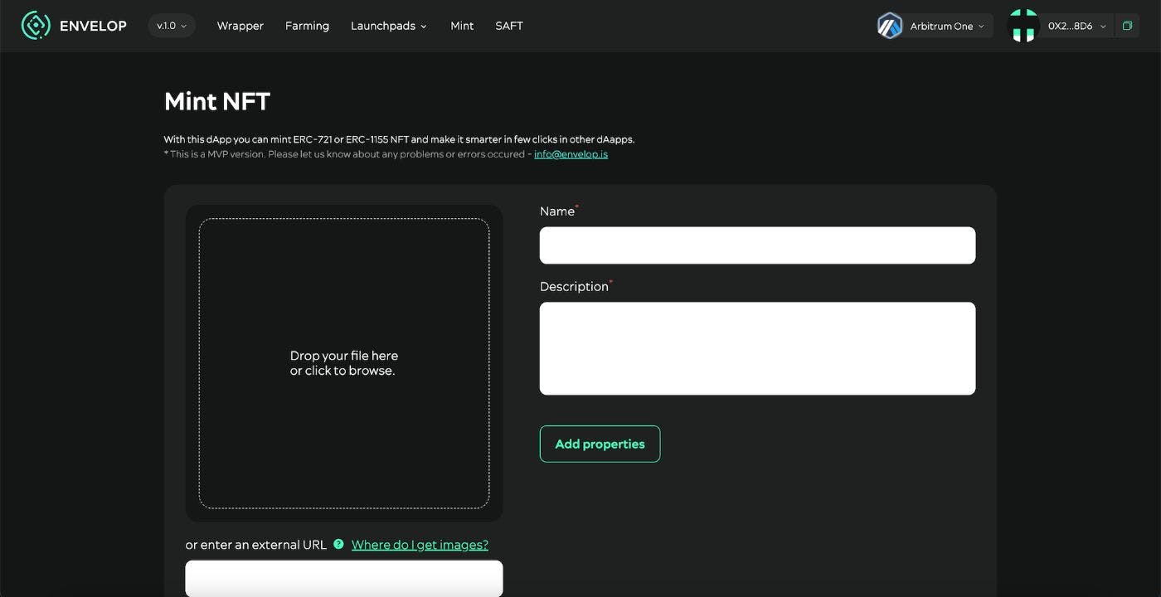
Task: Click the Arbitrum network hexagon icon
Action: tap(889, 25)
